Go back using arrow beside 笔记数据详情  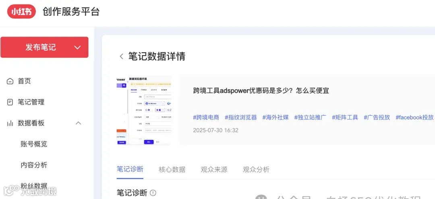pyautogui.click(x=121, y=56)
